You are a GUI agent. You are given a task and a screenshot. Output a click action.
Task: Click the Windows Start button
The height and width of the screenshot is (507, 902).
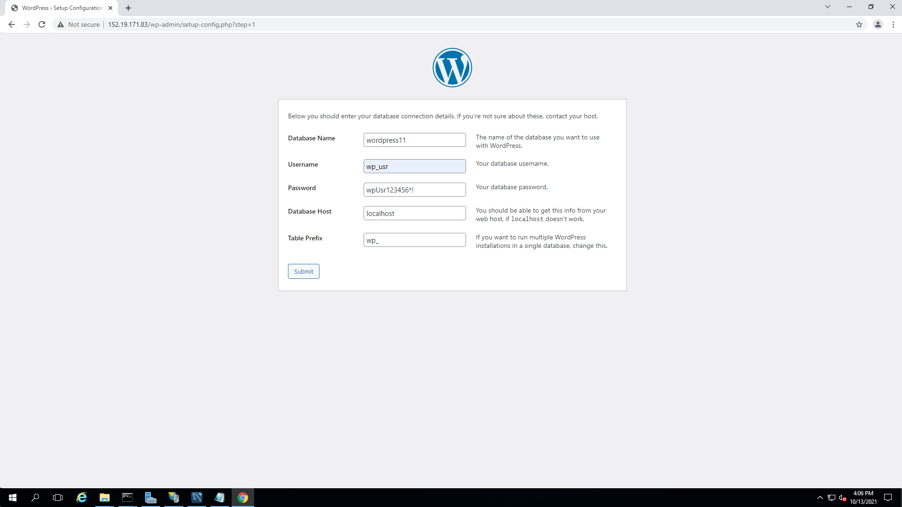(13, 497)
